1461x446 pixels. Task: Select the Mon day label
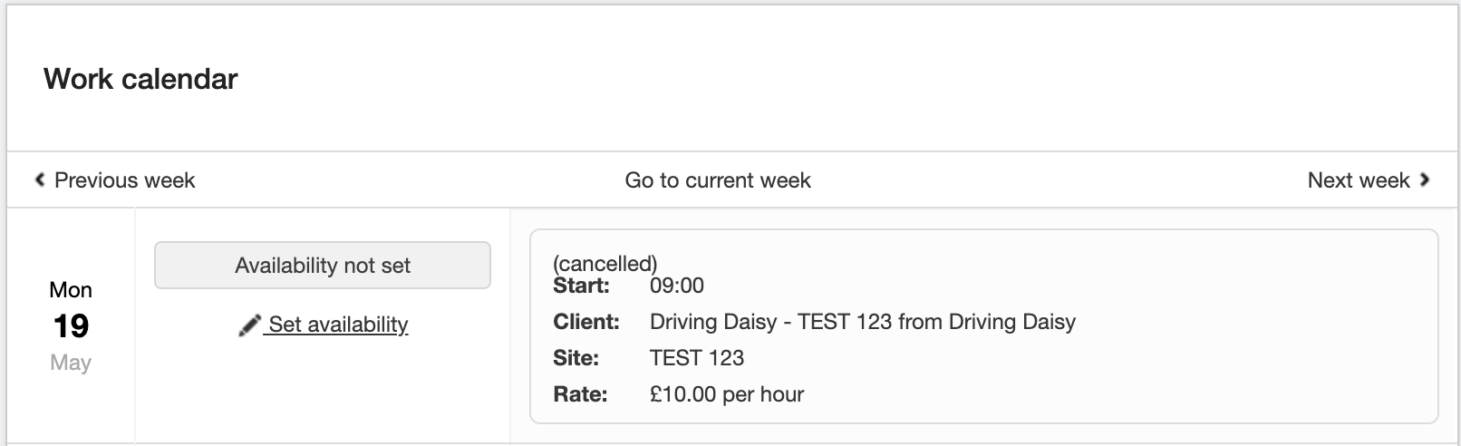(71, 290)
